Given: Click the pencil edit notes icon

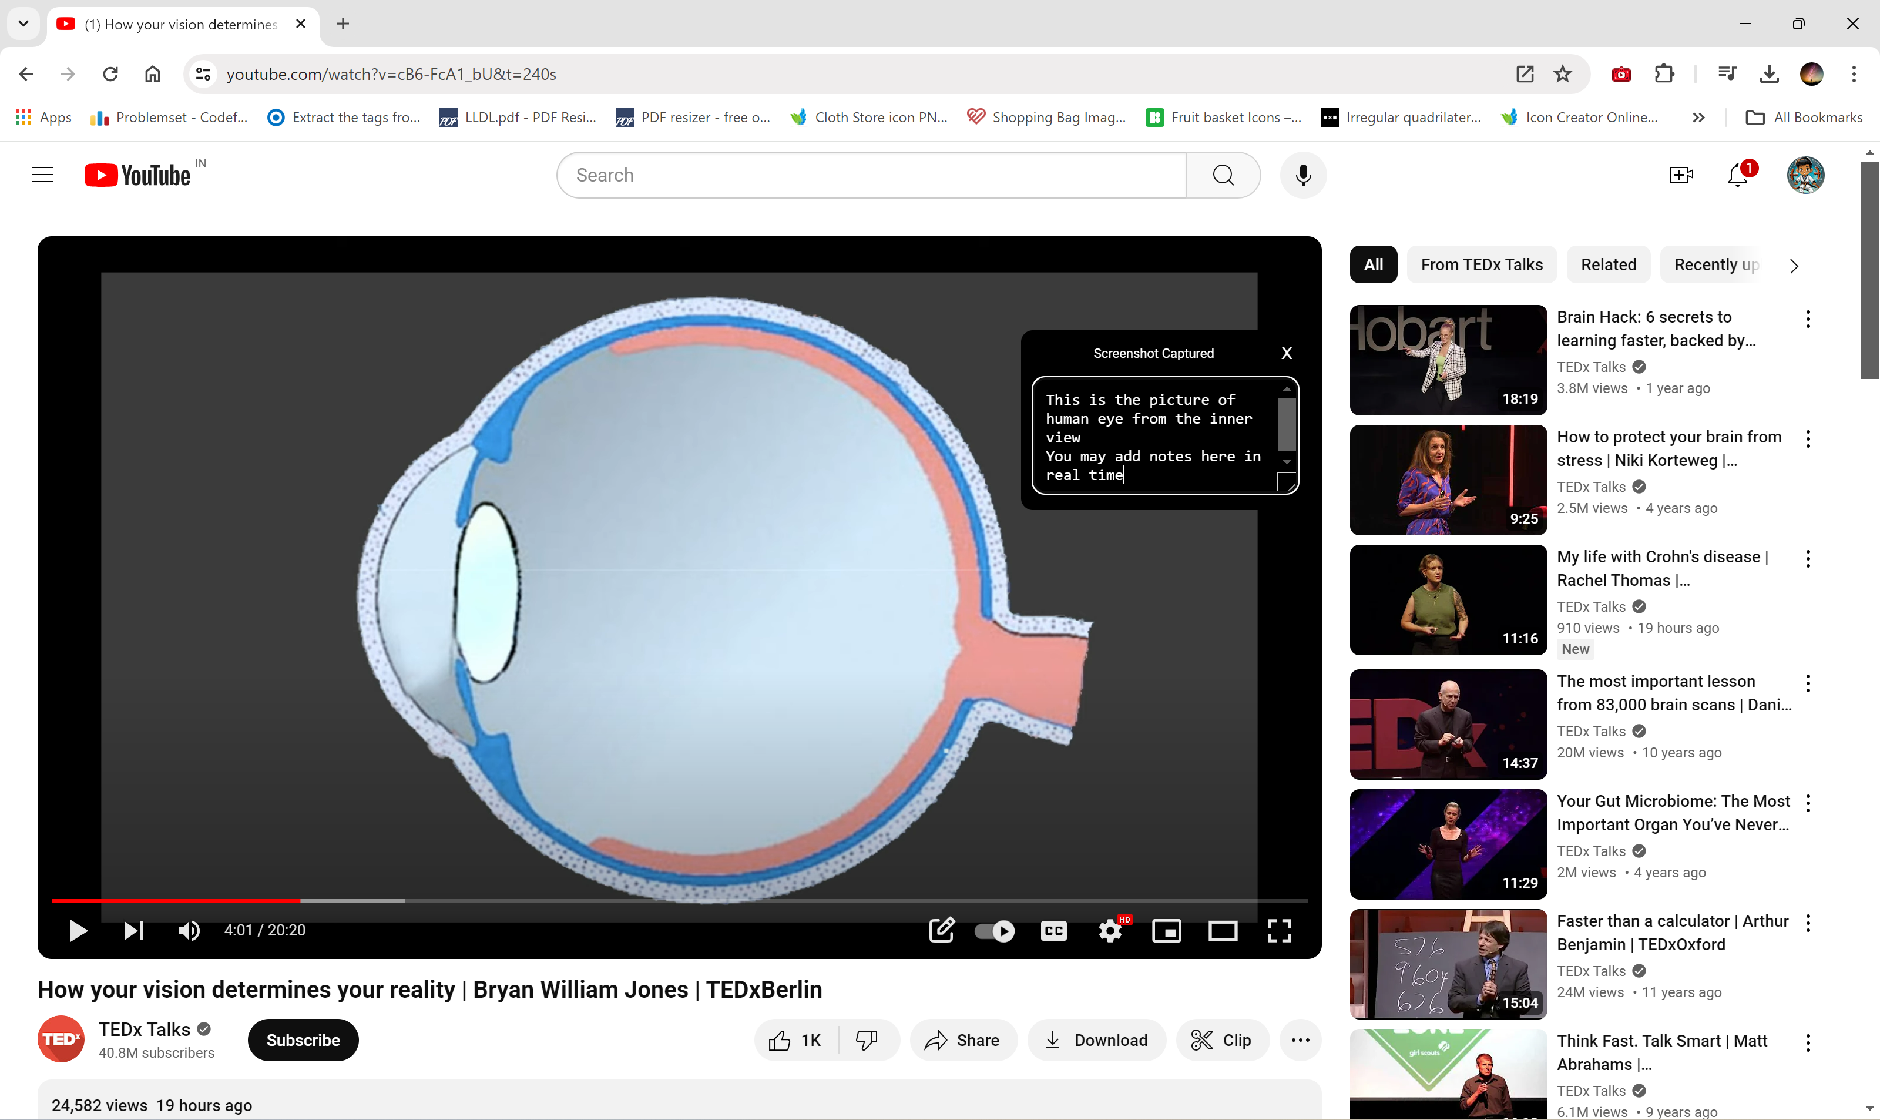Looking at the screenshot, I should click(x=942, y=930).
